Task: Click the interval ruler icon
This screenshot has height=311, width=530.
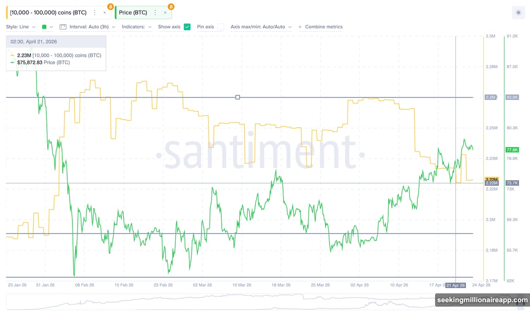Action: tap(63, 27)
